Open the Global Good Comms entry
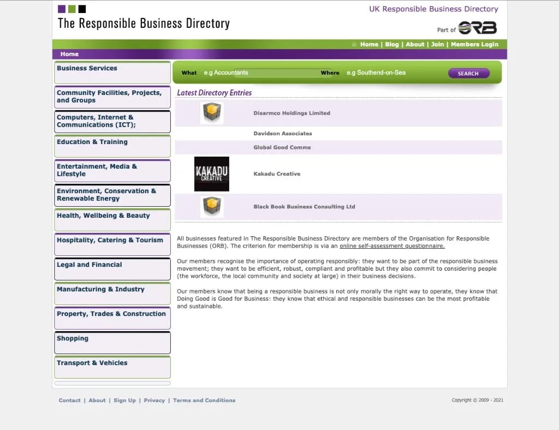 (282, 147)
